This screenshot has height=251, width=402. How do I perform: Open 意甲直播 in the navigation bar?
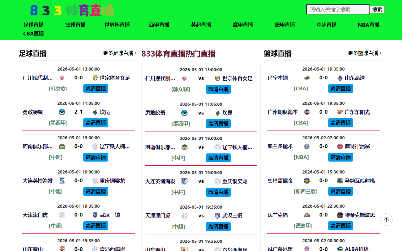pyautogui.click(x=243, y=25)
